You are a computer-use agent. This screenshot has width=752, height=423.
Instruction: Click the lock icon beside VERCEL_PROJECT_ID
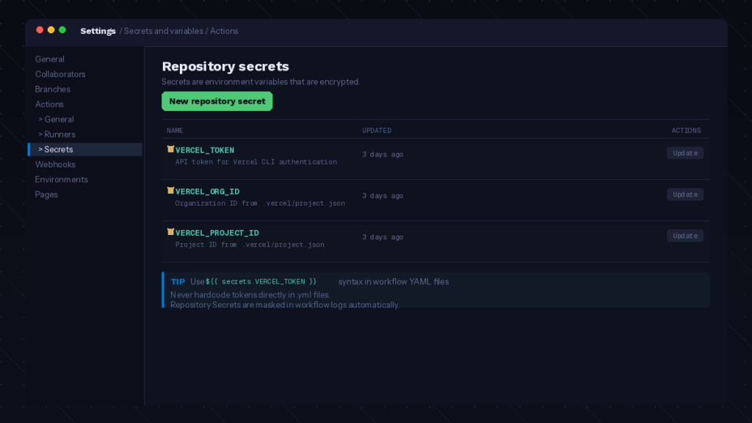click(x=170, y=232)
